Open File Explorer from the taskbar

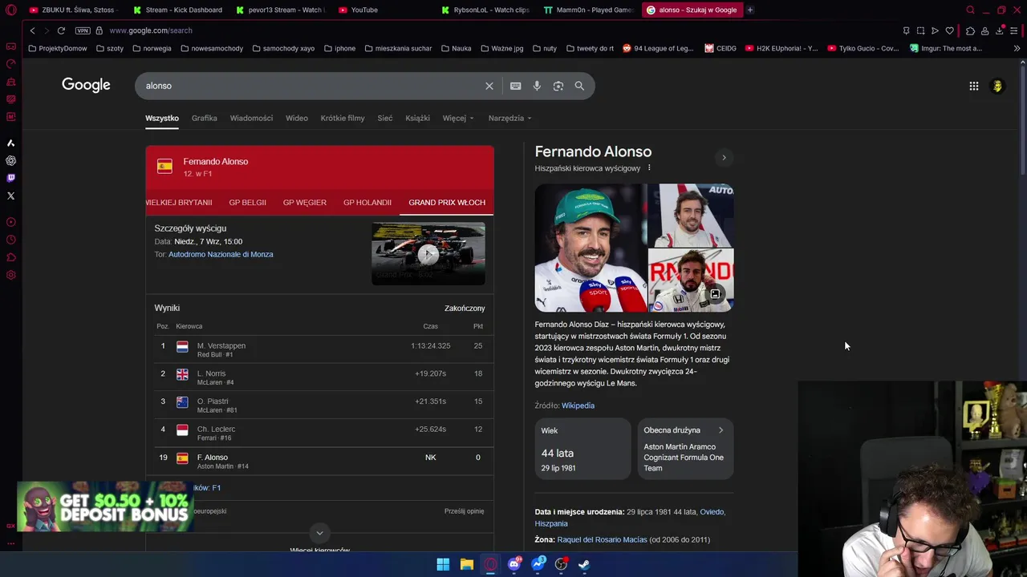[x=466, y=564]
